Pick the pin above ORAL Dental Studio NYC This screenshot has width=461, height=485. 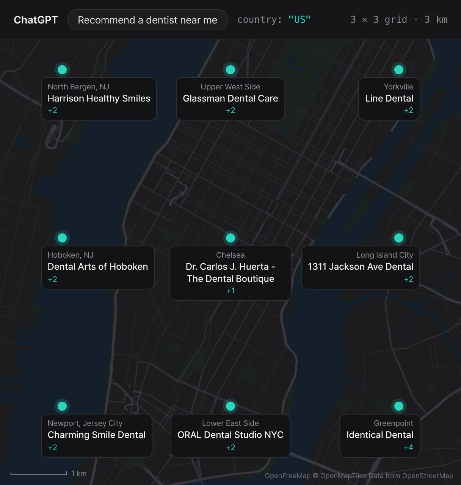(x=230, y=406)
